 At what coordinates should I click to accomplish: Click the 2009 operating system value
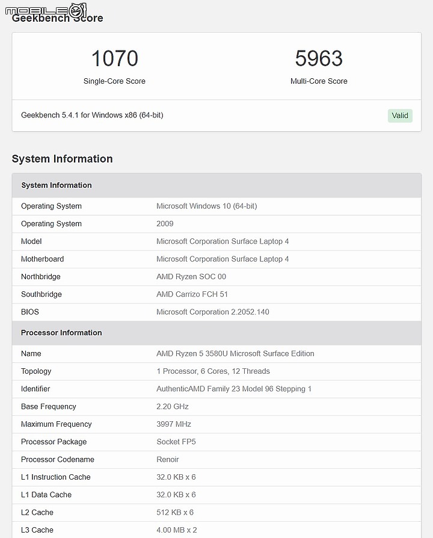[165, 224]
